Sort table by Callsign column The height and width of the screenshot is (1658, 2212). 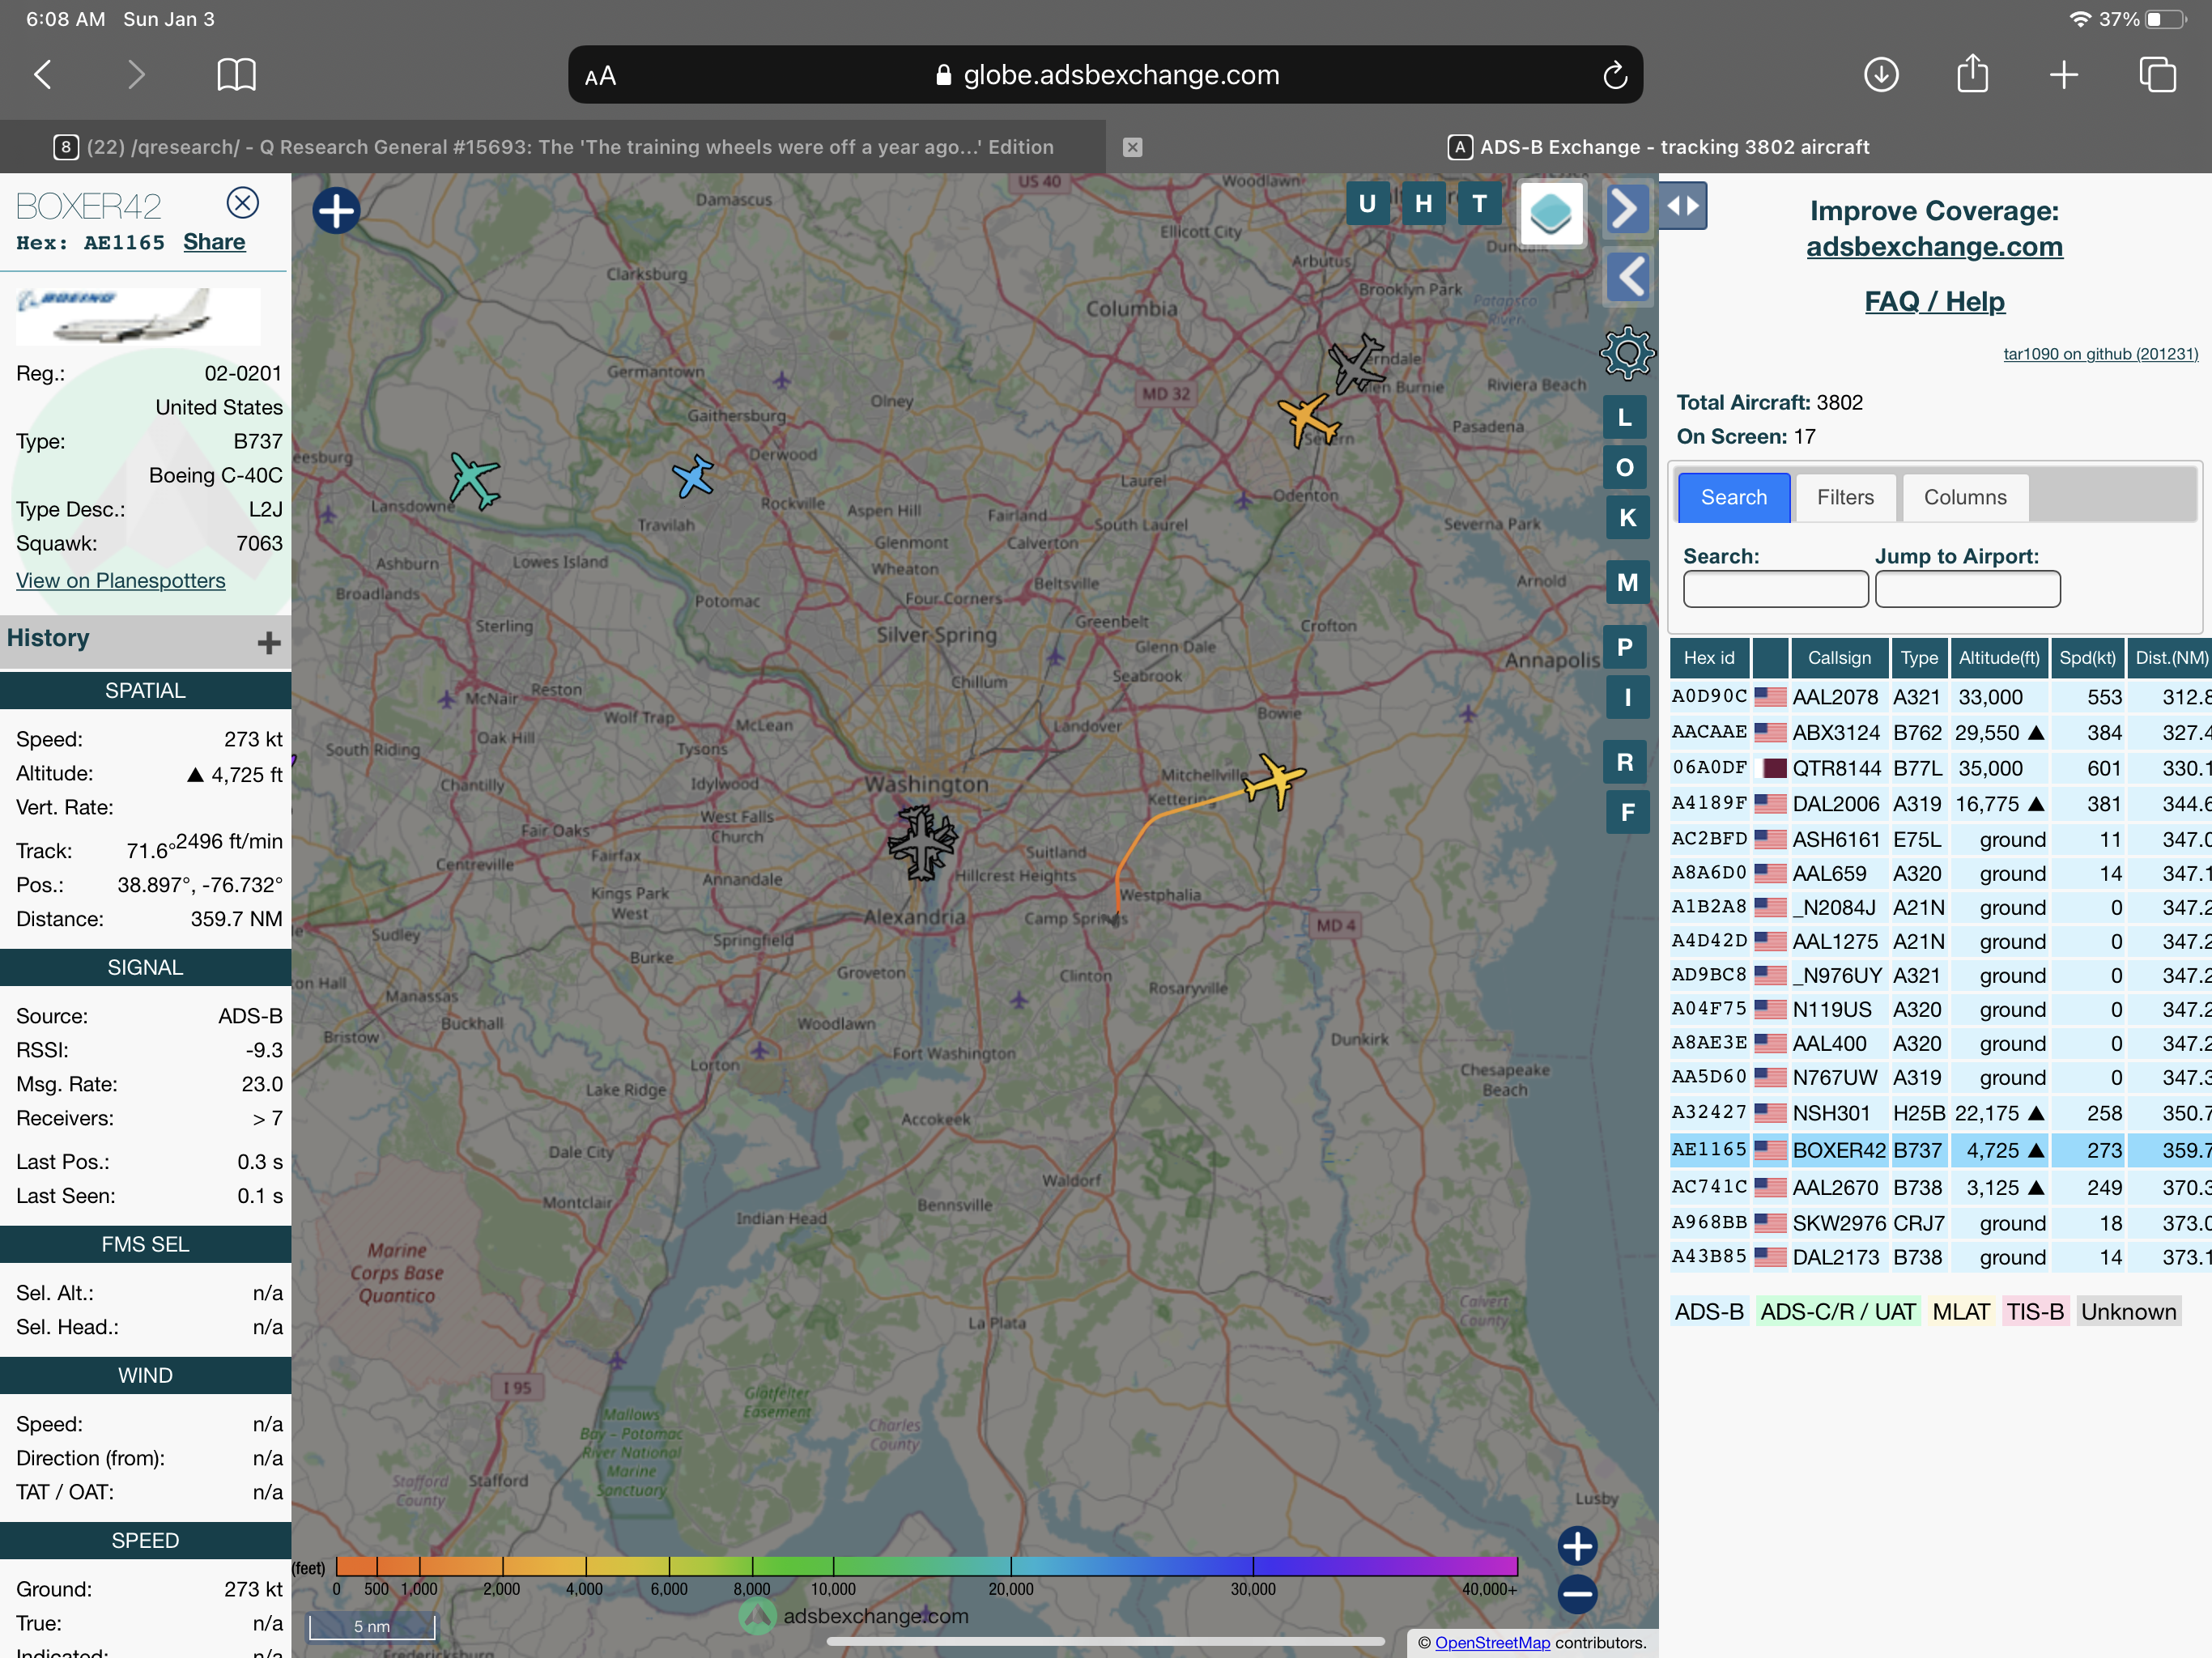pos(1838,657)
